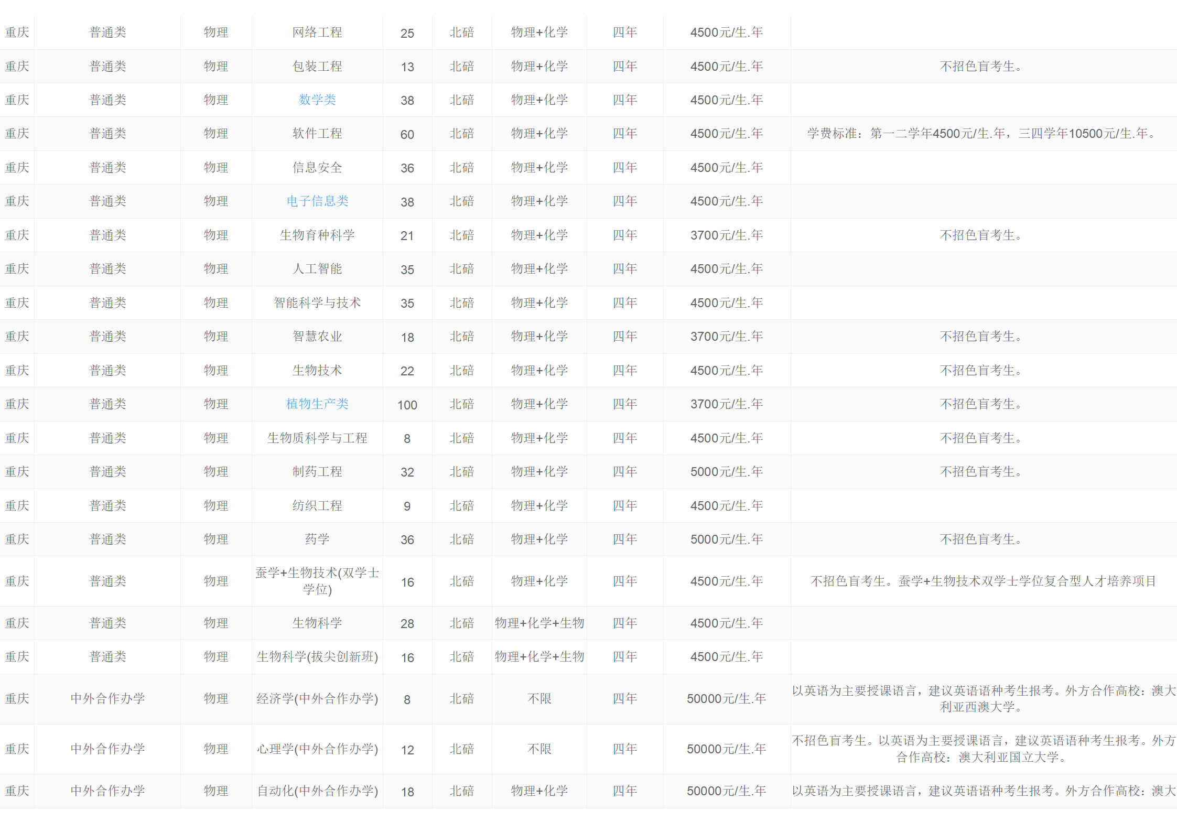1177x832 pixels.
Task: Select 经济学(中外合作办学) major cell
Action: 317,699
